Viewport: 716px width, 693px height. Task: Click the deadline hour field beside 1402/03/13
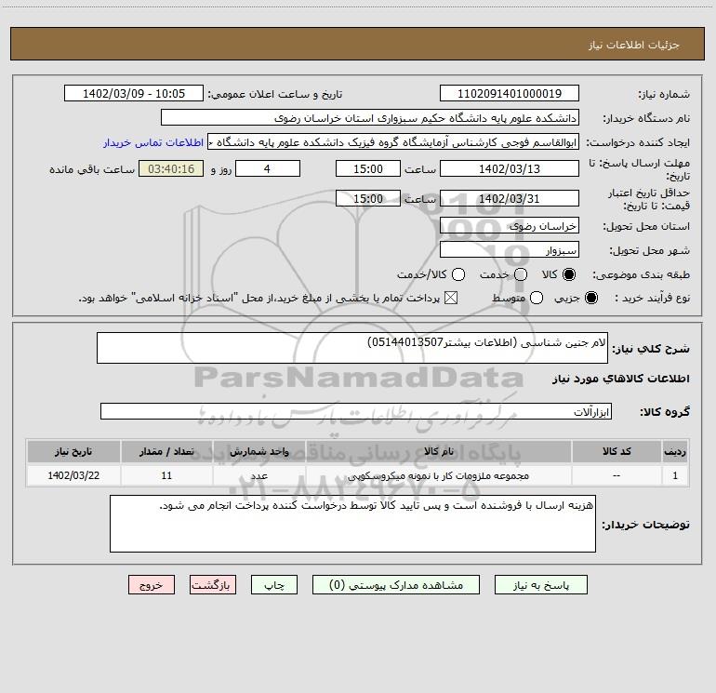pos(368,169)
